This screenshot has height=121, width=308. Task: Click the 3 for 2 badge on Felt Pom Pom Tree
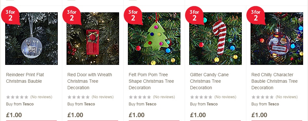(133, 15)
